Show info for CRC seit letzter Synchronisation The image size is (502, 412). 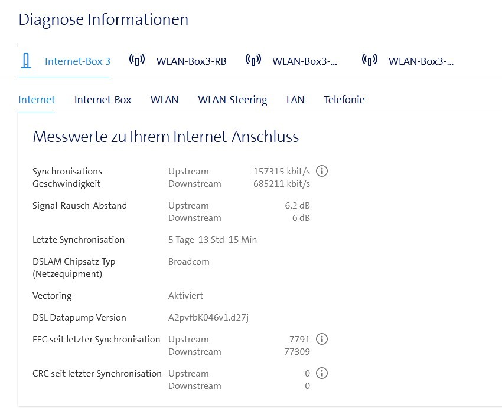(x=322, y=373)
